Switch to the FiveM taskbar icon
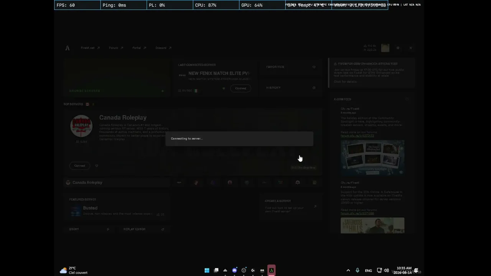The width and height of the screenshot is (491, 276). (x=271, y=271)
